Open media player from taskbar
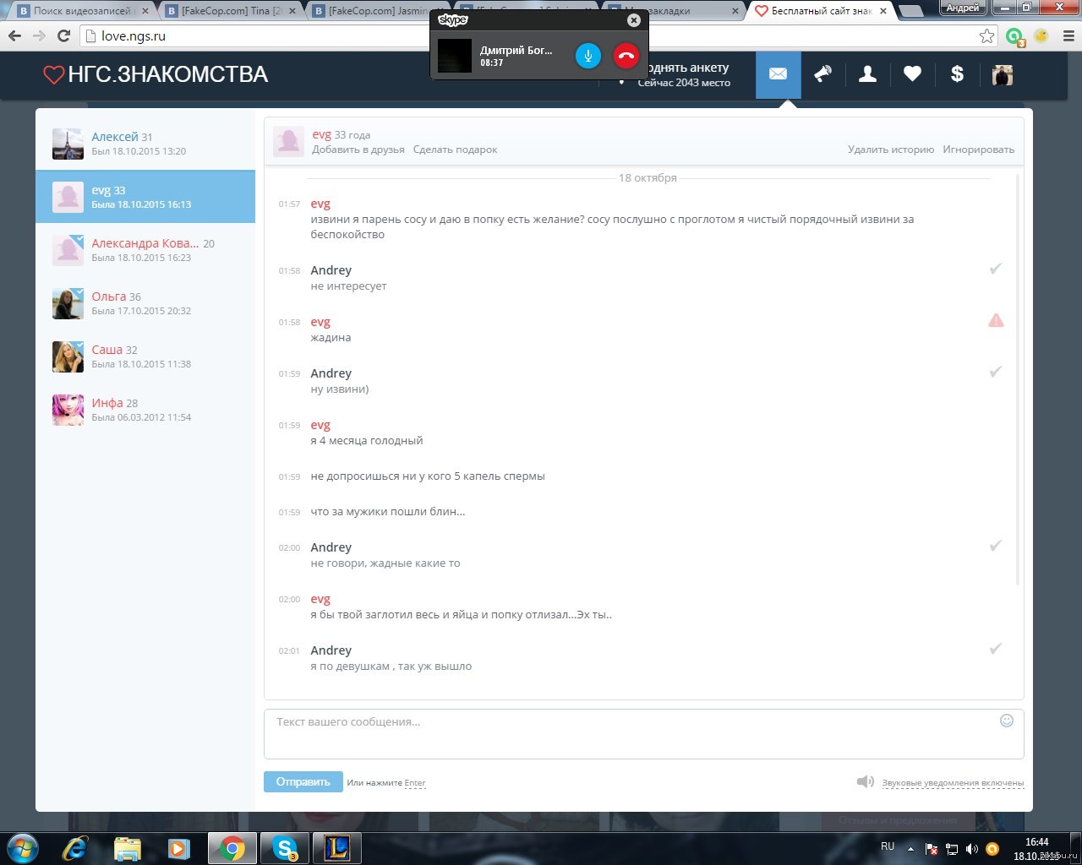This screenshot has width=1082, height=865. pyautogui.click(x=178, y=848)
